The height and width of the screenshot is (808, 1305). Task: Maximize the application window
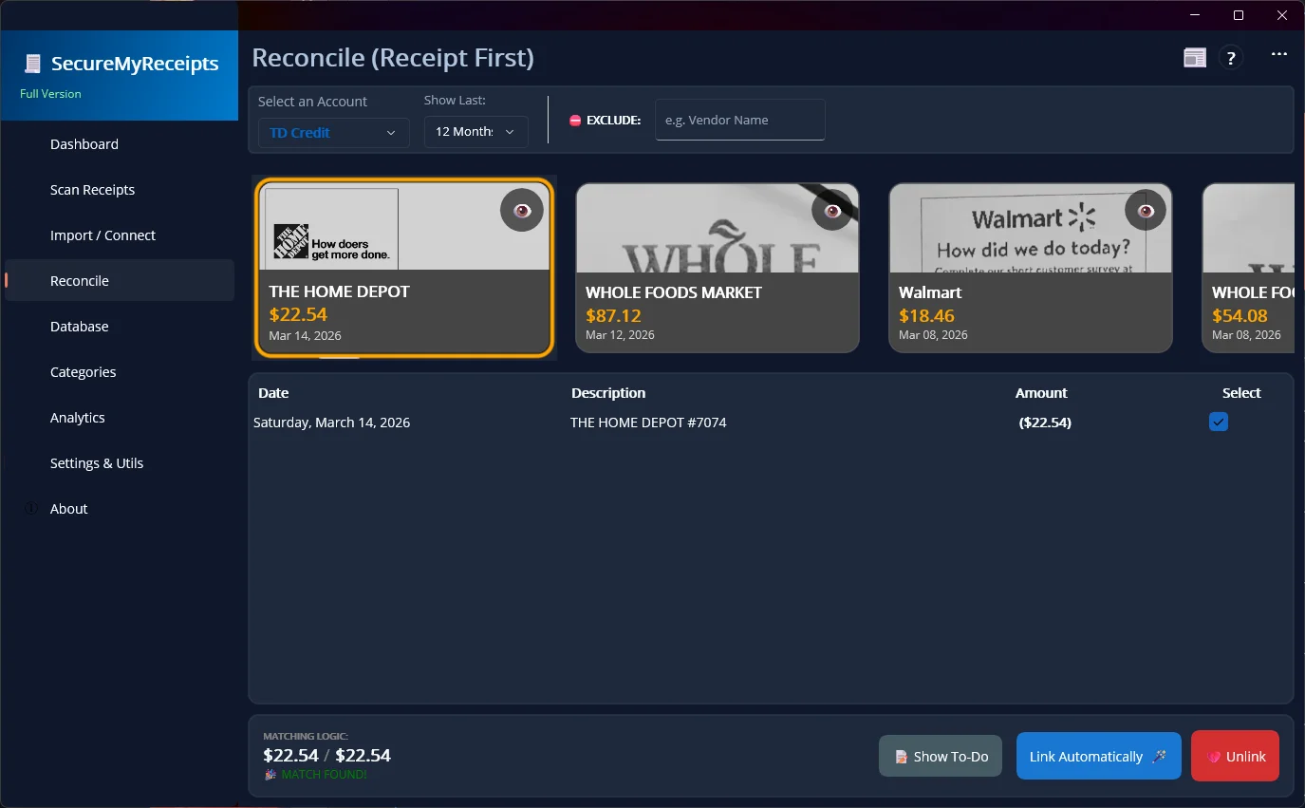1239,15
